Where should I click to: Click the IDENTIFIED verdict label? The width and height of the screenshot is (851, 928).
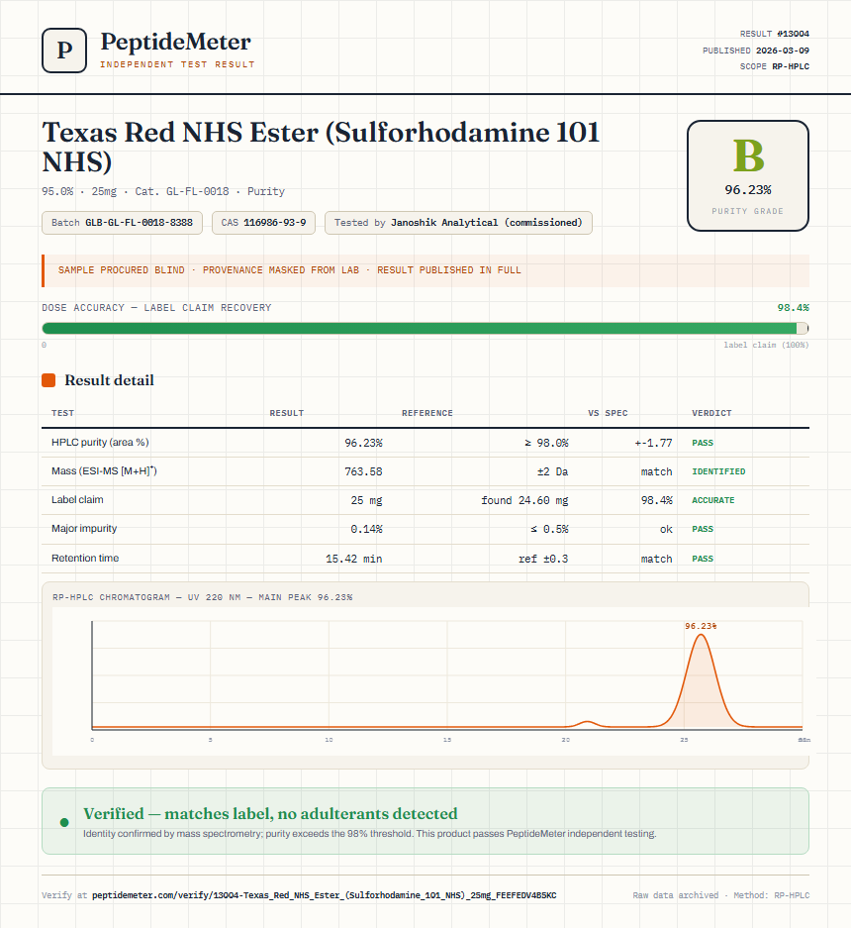[x=718, y=471]
